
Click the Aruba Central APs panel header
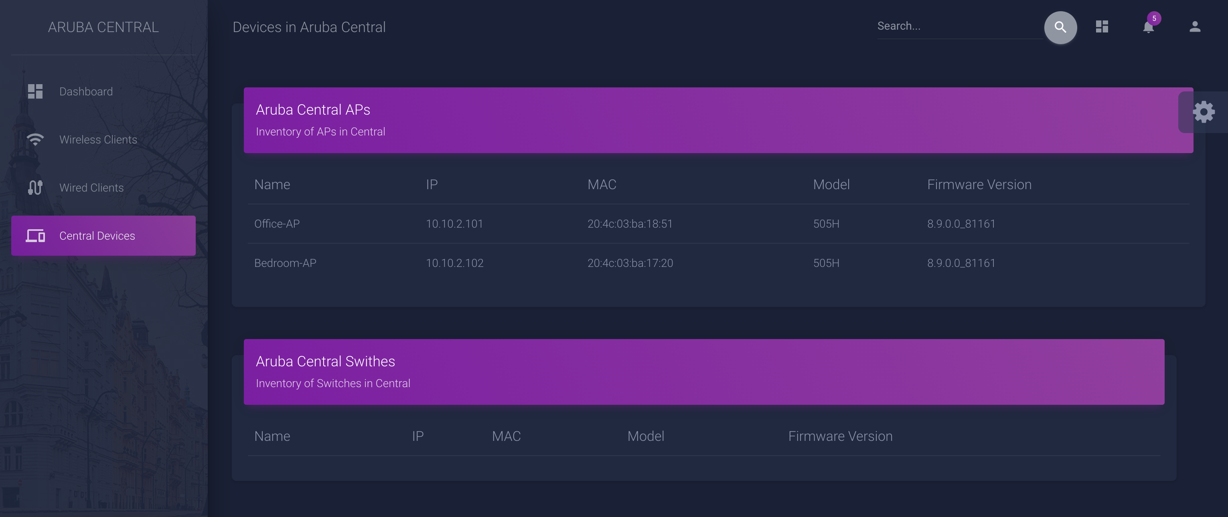(x=313, y=109)
